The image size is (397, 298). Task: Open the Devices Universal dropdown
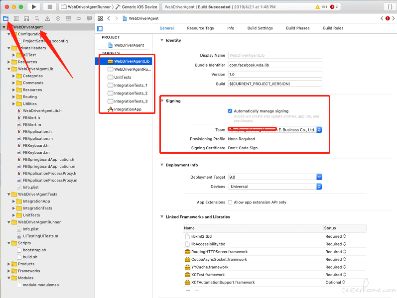275,187
